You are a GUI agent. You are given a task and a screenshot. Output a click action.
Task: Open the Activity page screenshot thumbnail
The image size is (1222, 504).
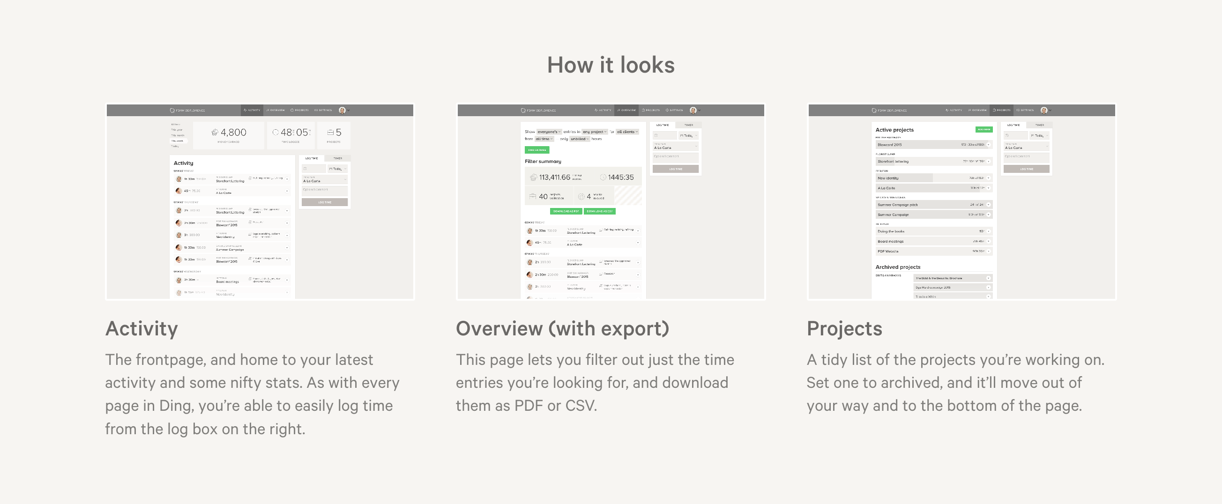click(260, 201)
